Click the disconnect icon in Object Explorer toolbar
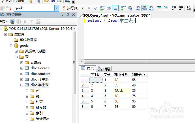 click(x=19, y=22)
